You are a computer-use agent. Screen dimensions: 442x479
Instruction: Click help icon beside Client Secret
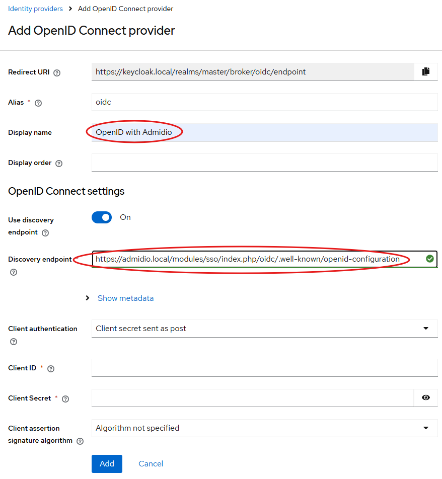tap(65, 398)
